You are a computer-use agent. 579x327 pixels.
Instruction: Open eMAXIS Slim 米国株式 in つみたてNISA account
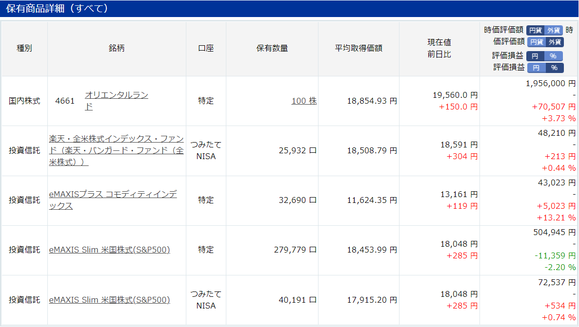(x=109, y=300)
